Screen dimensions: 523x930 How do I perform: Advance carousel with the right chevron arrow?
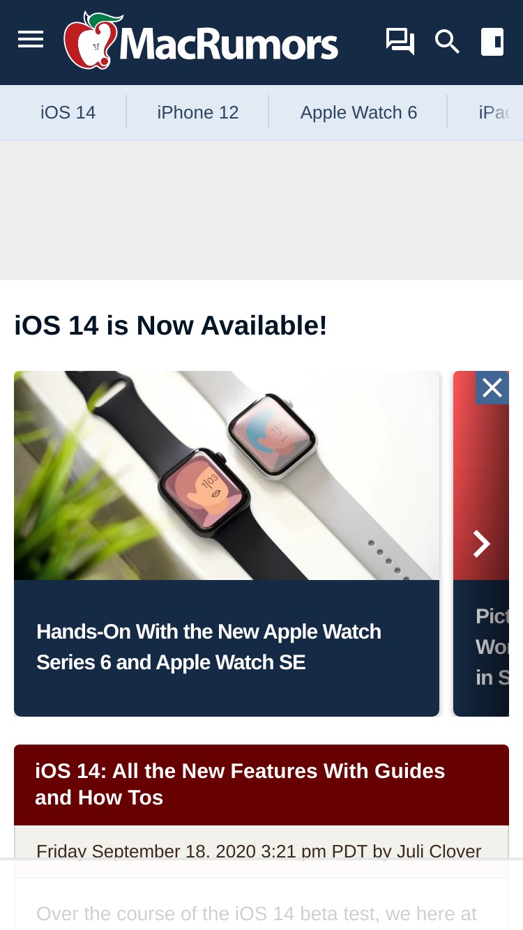(x=481, y=544)
